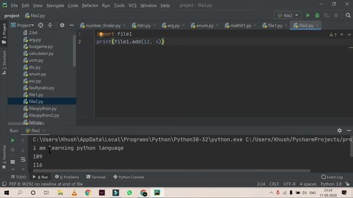Stop process in Run panel
This screenshot has height=198, width=353.
(13, 150)
